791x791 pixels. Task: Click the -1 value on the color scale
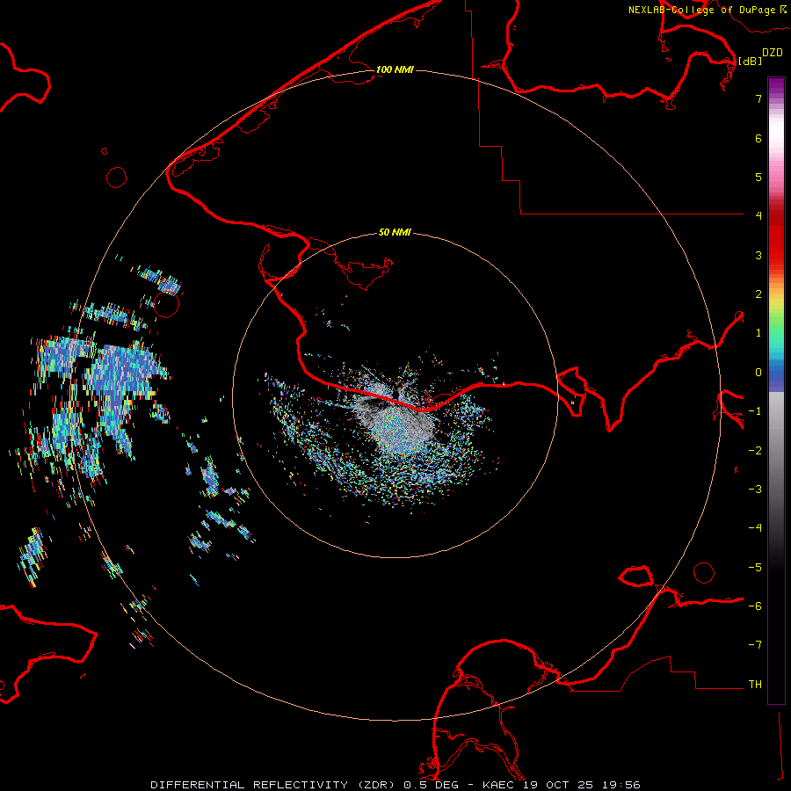click(755, 411)
